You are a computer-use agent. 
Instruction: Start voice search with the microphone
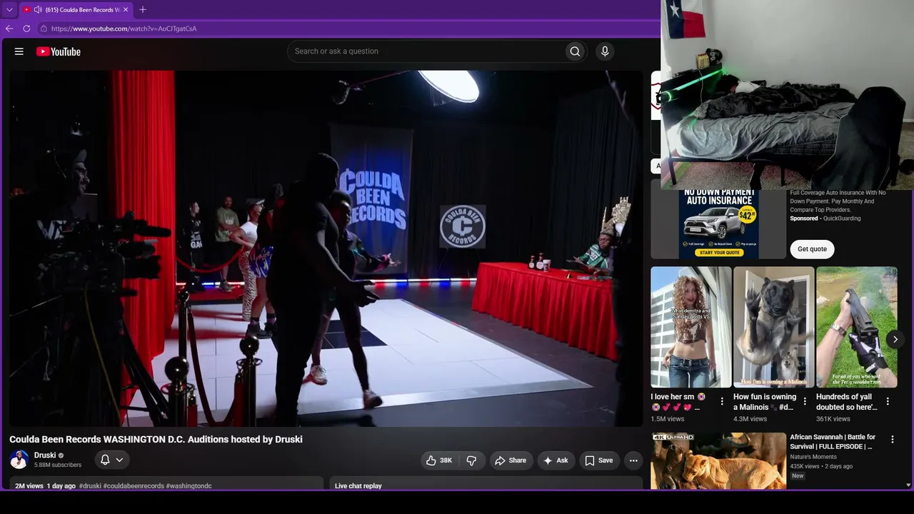[x=605, y=51]
